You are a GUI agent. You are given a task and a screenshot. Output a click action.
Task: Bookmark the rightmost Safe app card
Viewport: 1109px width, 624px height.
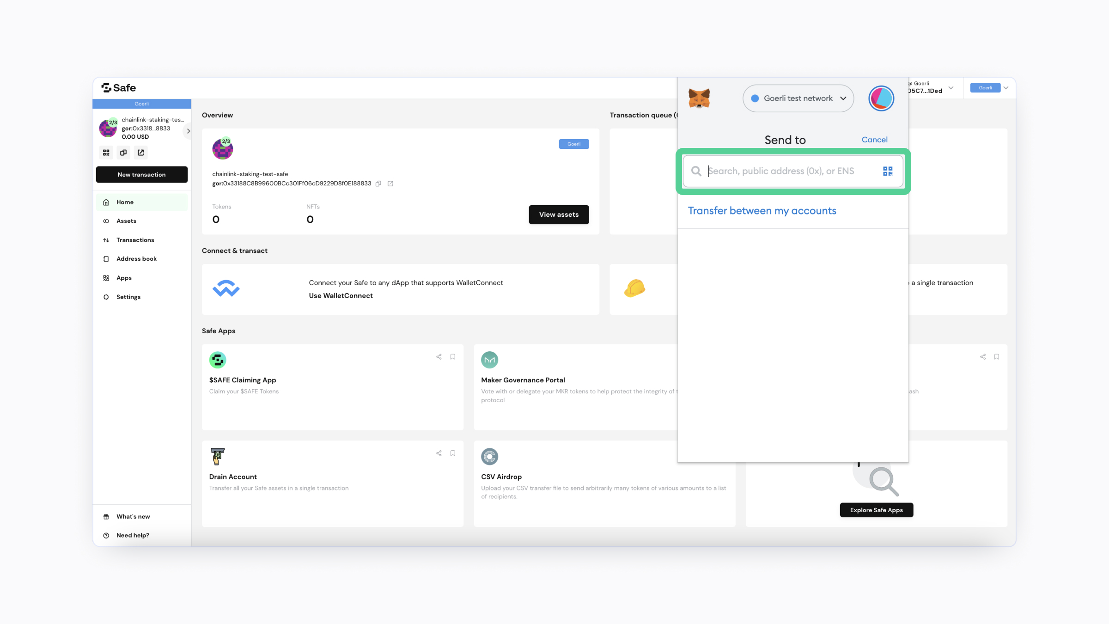(997, 357)
